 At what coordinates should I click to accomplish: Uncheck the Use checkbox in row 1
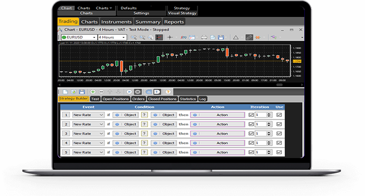coord(279,115)
